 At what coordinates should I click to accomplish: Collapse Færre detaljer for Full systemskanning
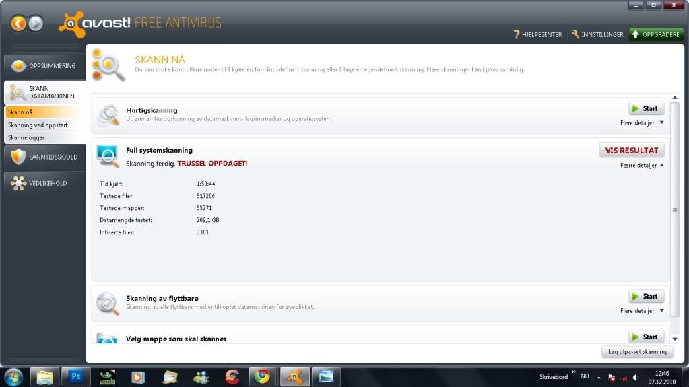tap(642, 165)
